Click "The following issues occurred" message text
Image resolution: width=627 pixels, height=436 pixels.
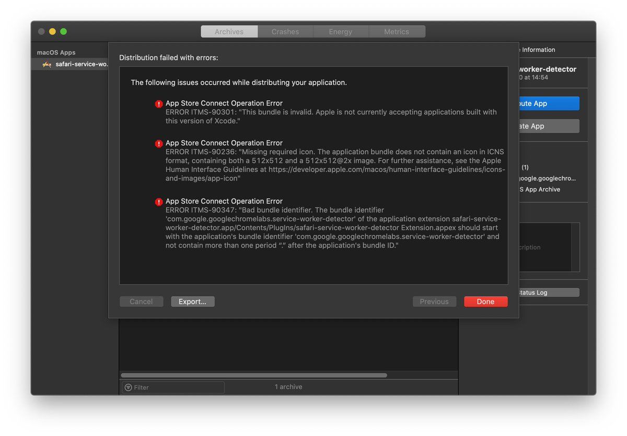click(x=239, y=83)
